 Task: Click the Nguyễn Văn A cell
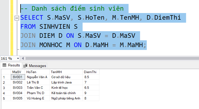pos(37,77)
